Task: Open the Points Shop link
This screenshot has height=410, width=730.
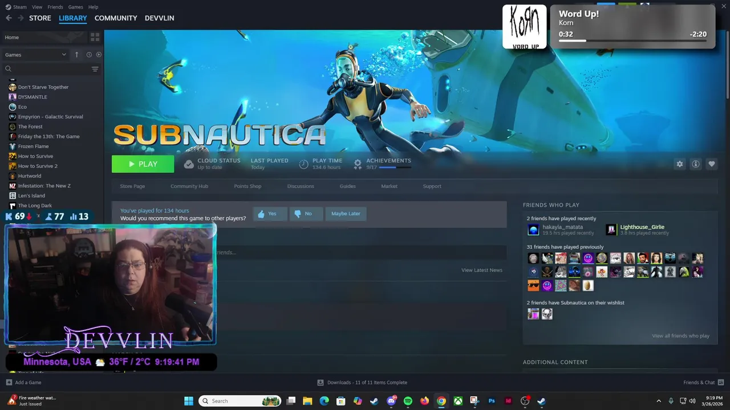Action: [248, 186]
